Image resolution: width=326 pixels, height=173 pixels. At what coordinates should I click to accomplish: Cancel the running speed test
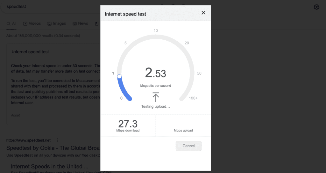coord(188,146)
